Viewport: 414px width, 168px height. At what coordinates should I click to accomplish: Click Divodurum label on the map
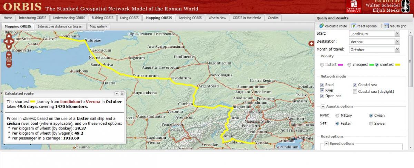[x=181, y=78]
